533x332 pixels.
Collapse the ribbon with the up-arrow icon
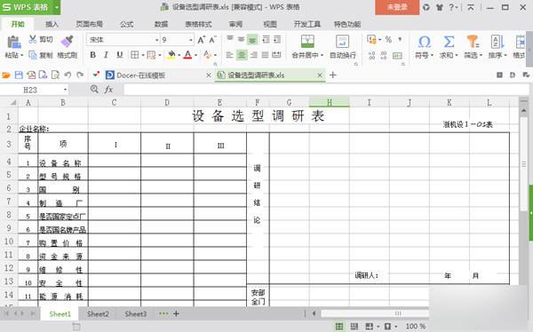click(471, 7)
